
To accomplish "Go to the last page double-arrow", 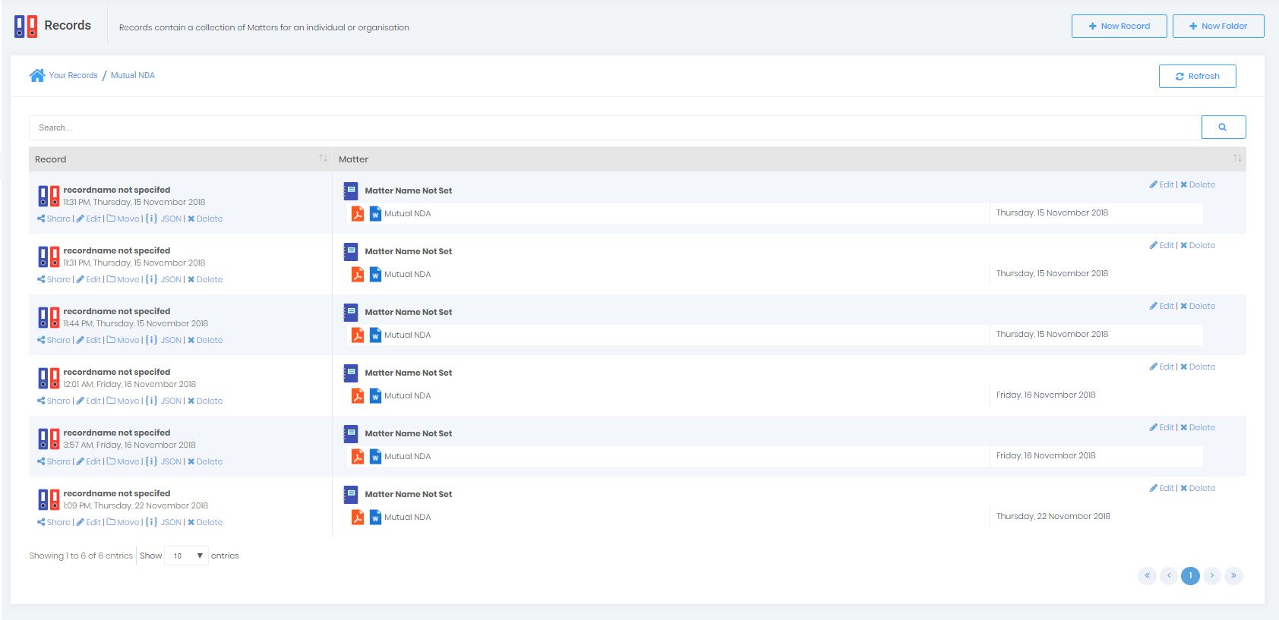I will pyautogui.click(x=1233, y=576).
